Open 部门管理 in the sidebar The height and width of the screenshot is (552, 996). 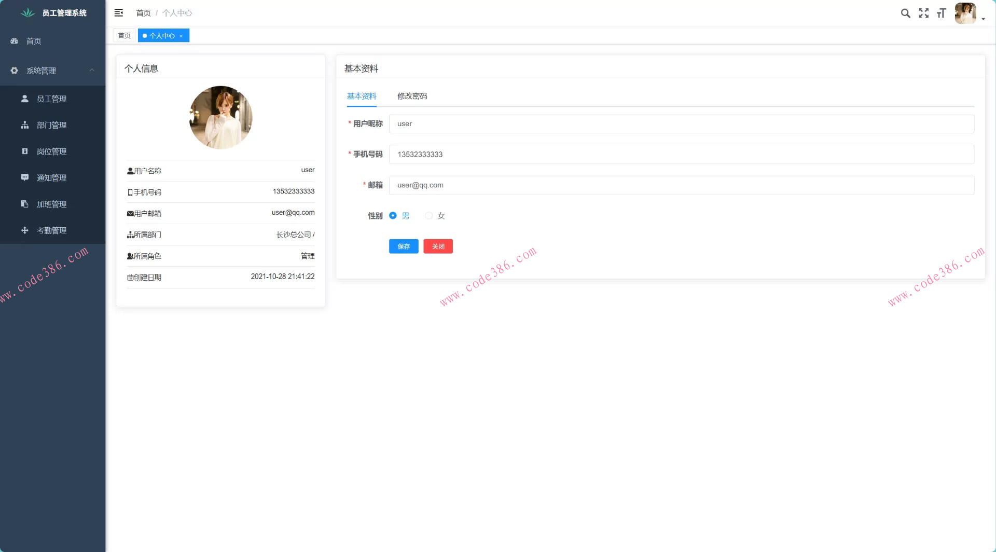(x=52, y=125)
